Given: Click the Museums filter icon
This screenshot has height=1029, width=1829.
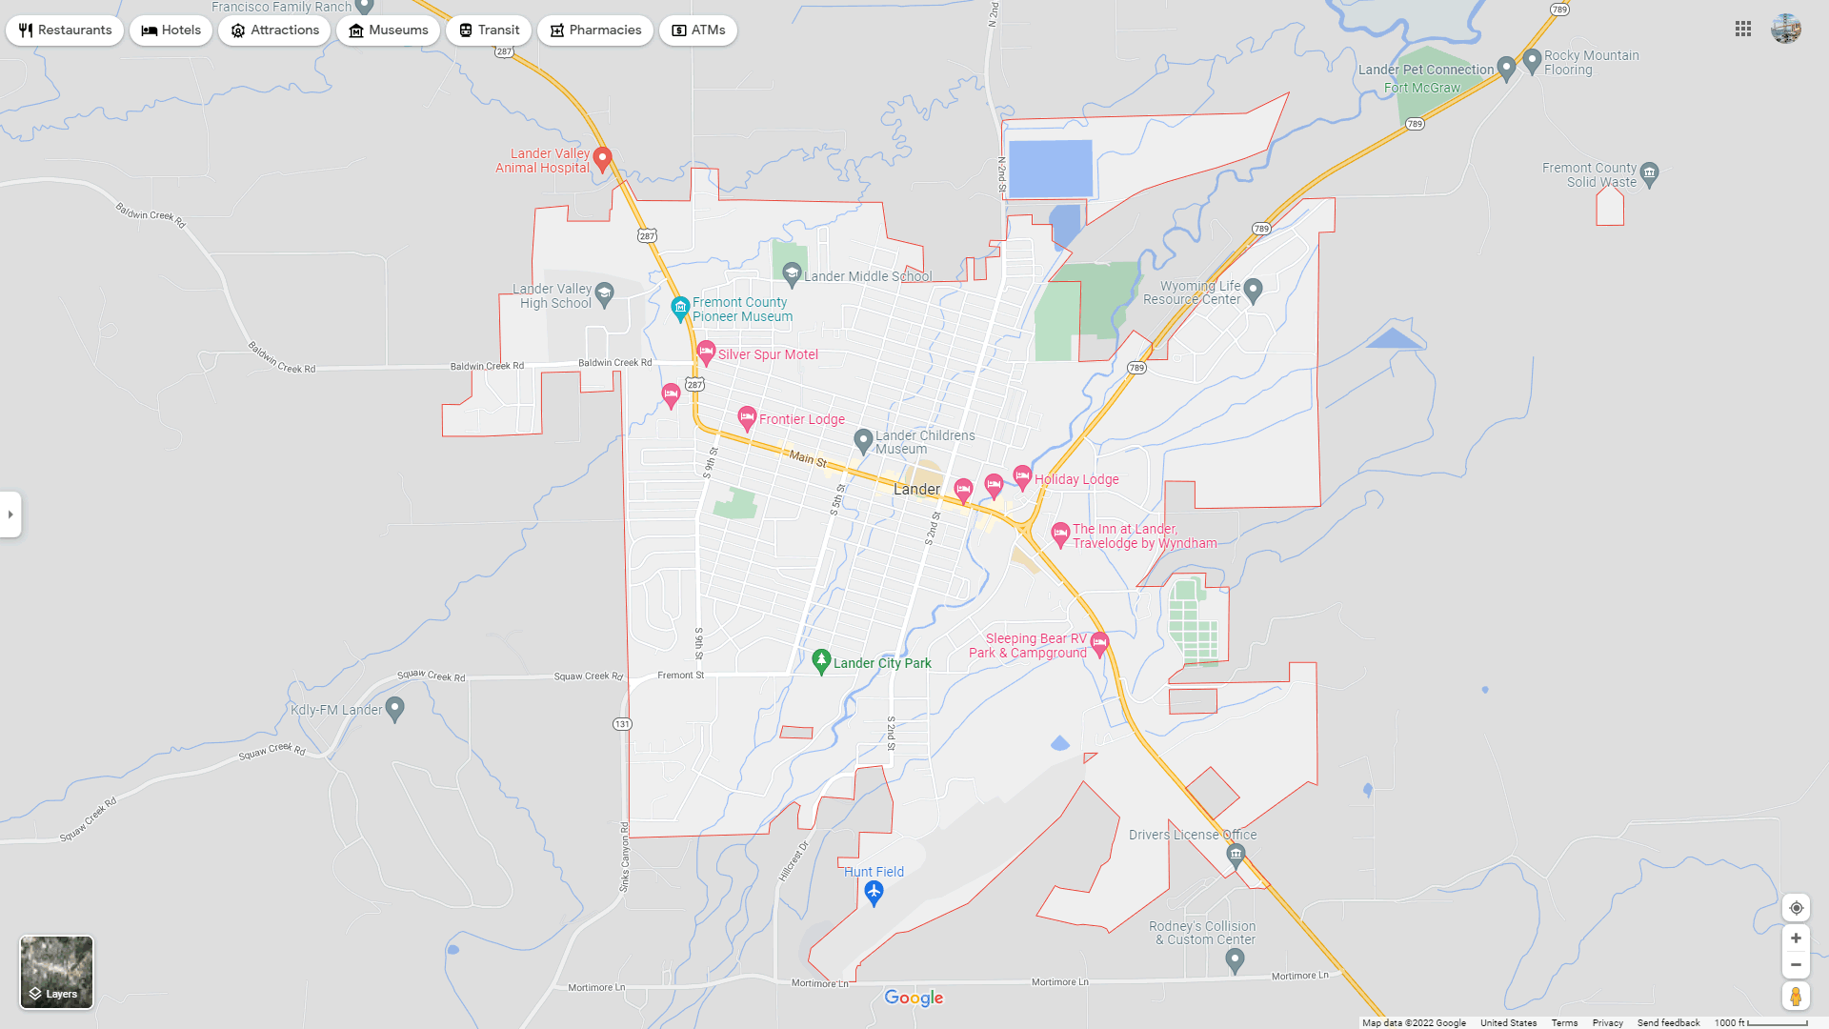Looking at the screenshot, I should (x=355, y=29).
